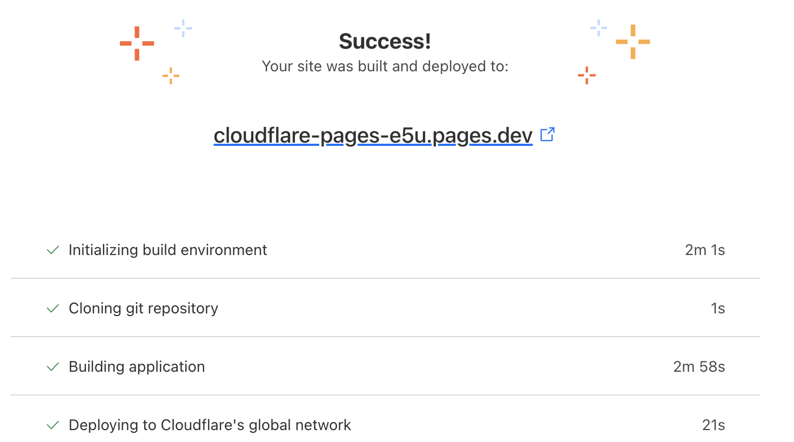Click the checkmark next to Building application
The height and width of the screenshot is (442, 794).
(x=53, y=367)
